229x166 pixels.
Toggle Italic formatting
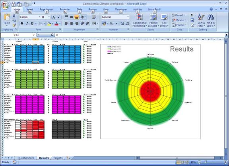pyautogui.click(x=27, y=24)
